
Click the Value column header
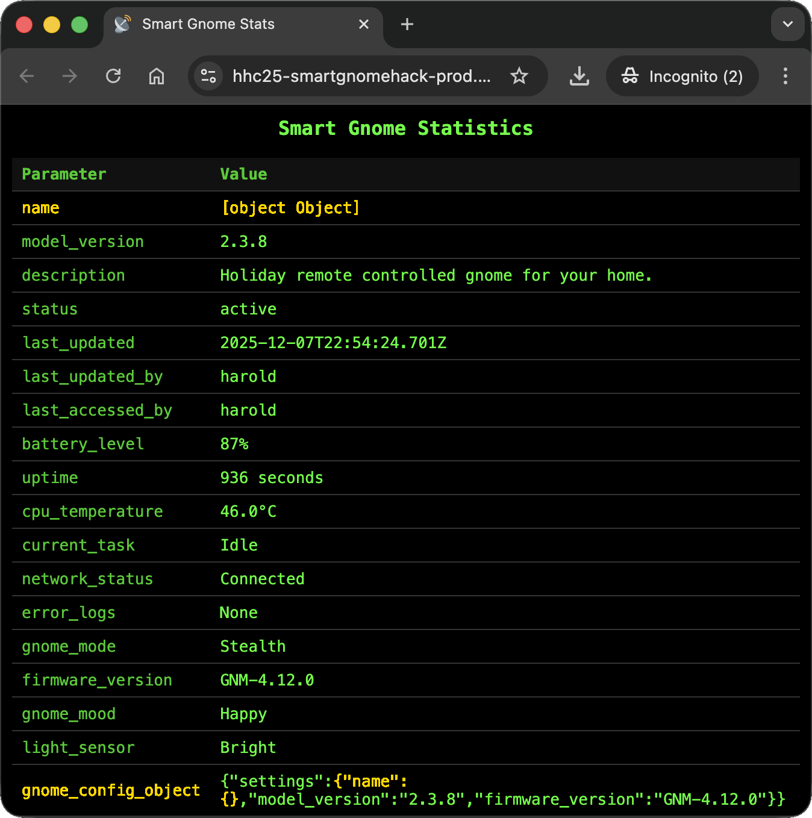(x=243, y=174)
